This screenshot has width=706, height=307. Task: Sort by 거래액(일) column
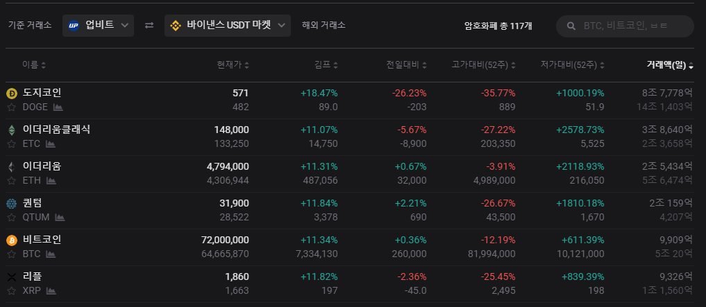[670, 65]
